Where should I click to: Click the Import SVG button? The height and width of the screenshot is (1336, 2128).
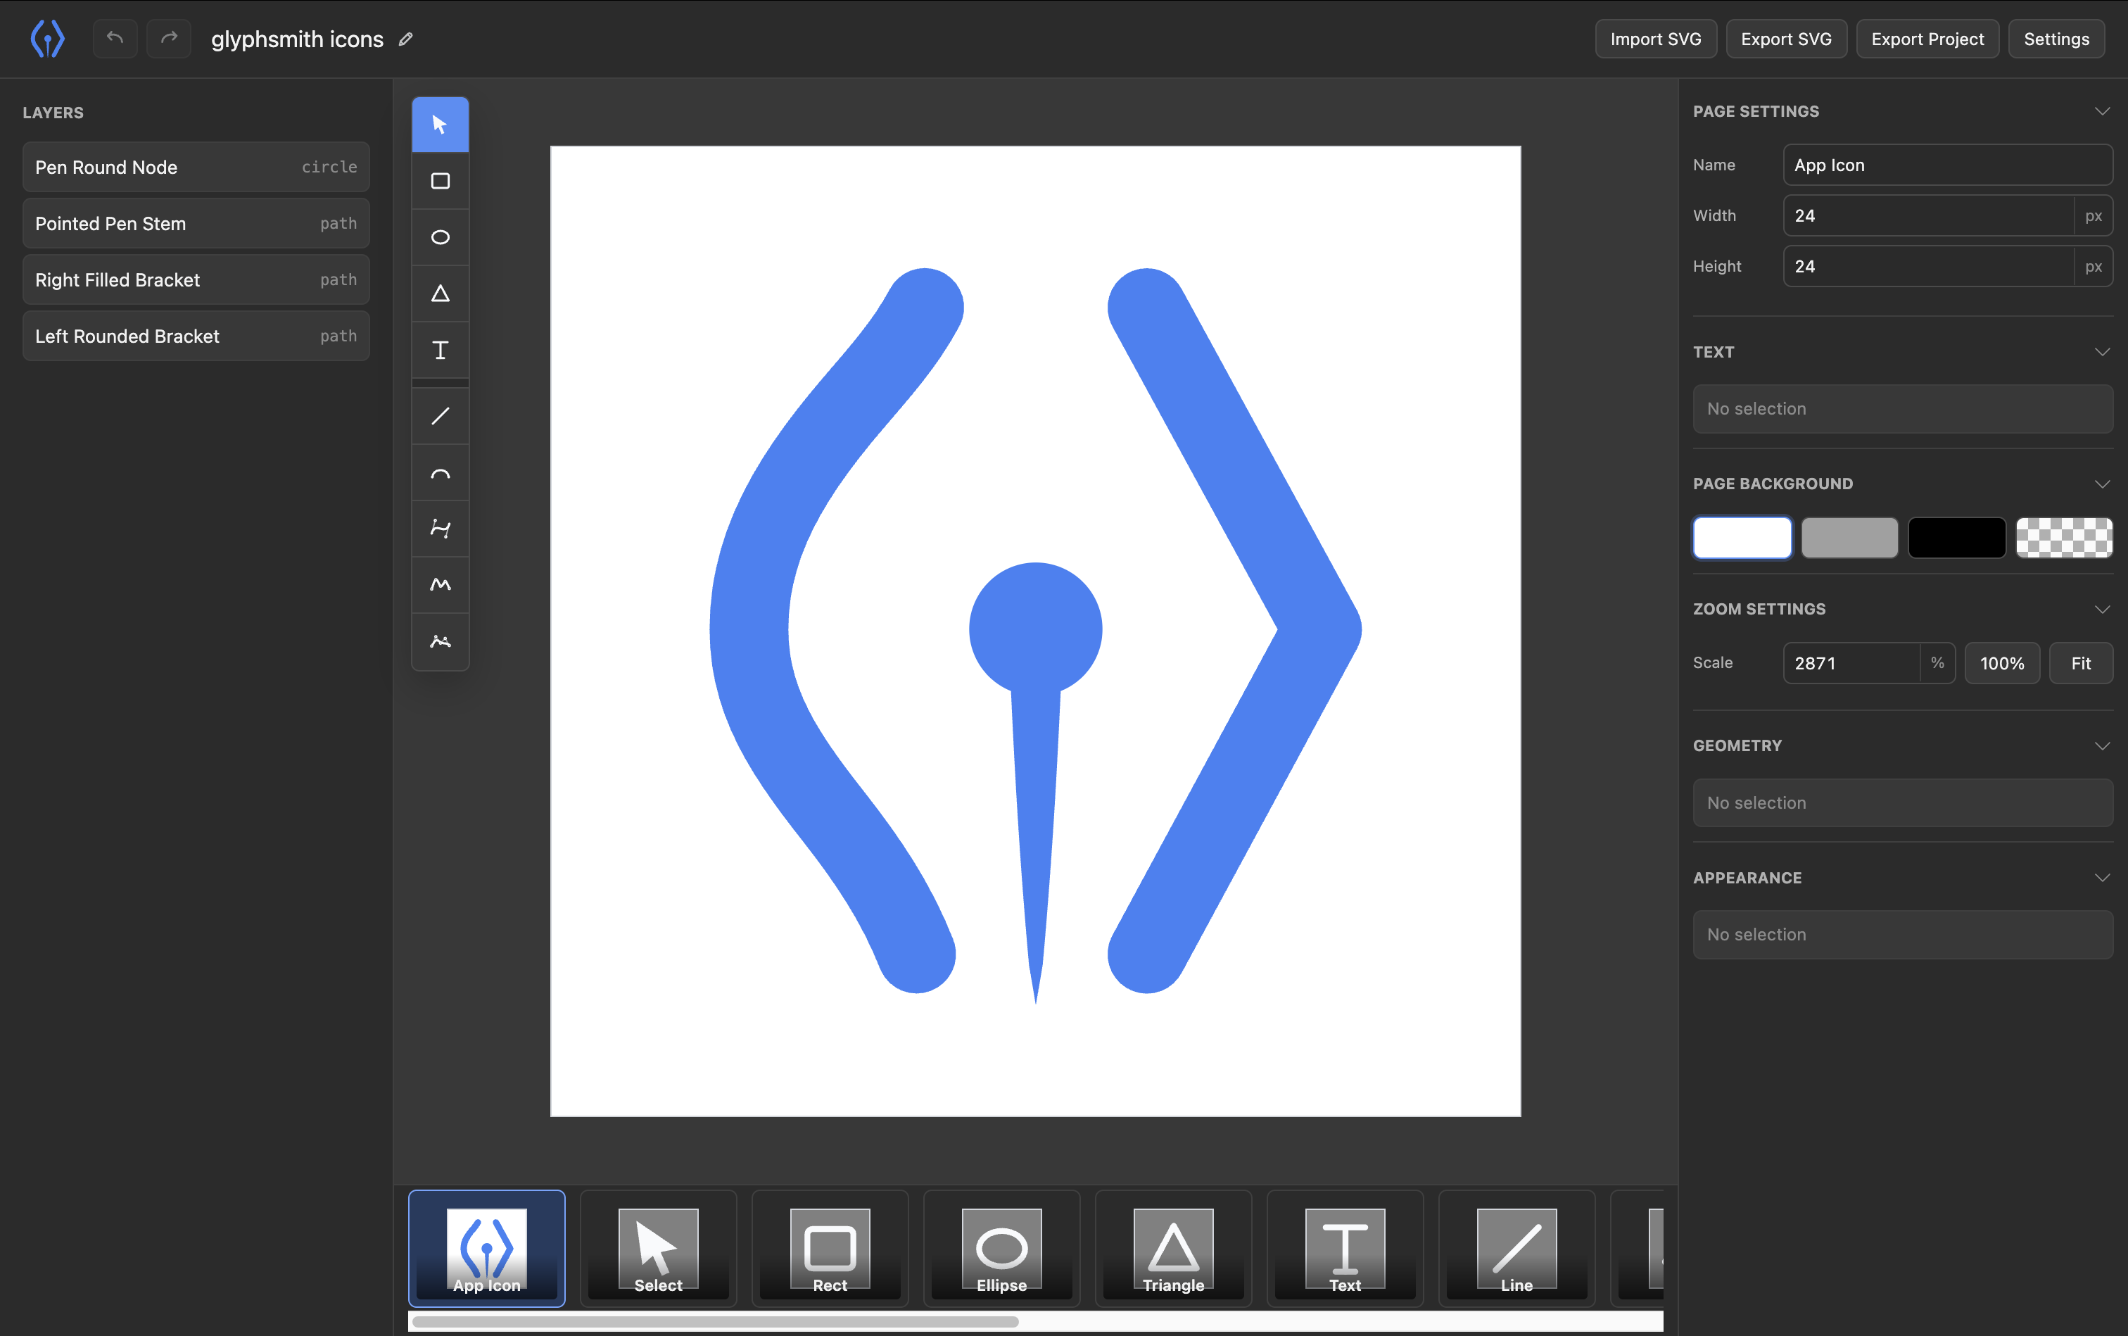point(1655,39)
